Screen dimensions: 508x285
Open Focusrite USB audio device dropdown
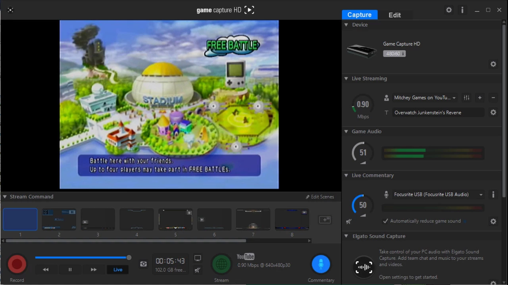tap(438, 194)
